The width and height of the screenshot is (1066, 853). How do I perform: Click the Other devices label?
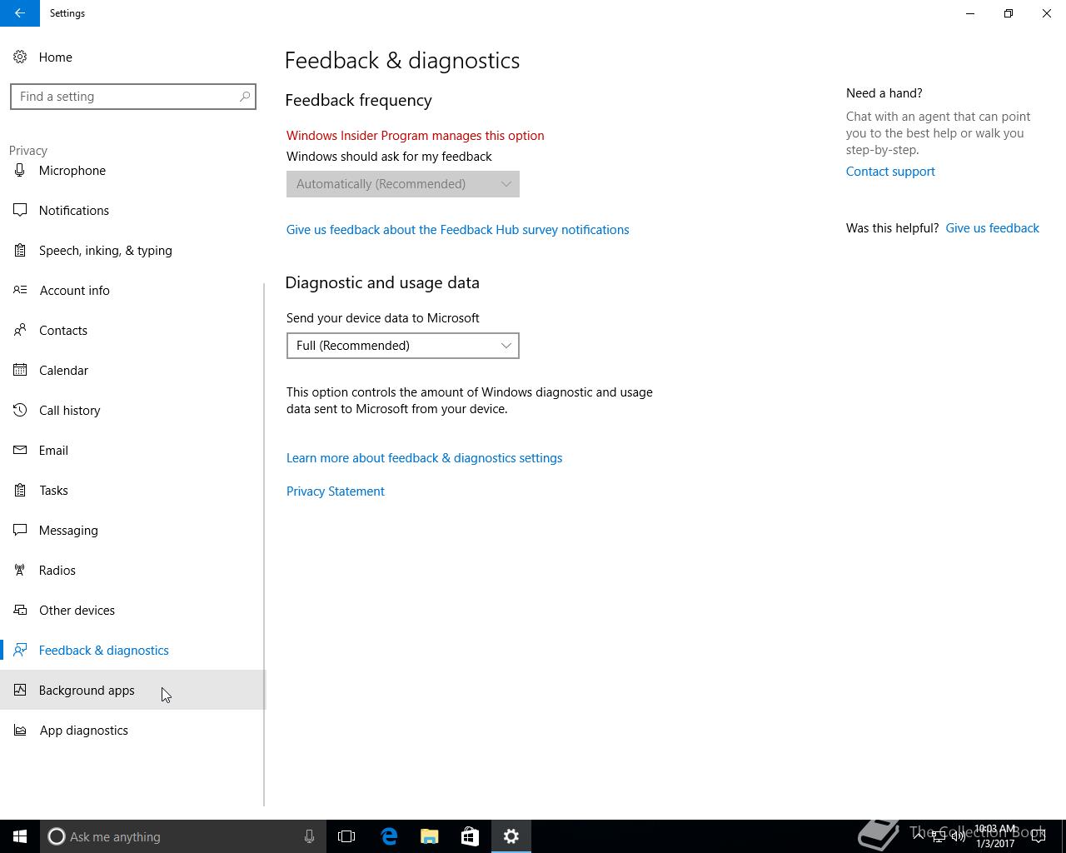77,611
